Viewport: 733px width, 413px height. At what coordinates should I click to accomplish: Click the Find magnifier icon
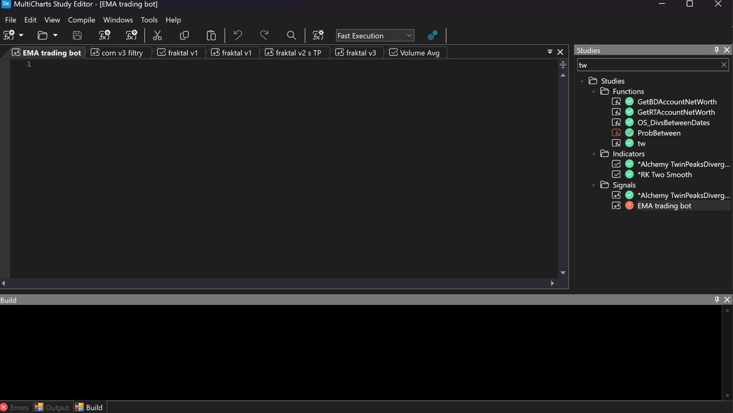(291, 35)
